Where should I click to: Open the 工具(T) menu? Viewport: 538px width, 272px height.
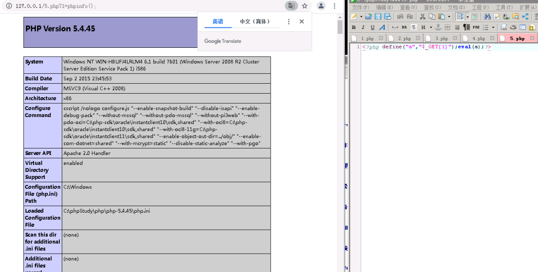pyautogui.click(x=504, y=7)
